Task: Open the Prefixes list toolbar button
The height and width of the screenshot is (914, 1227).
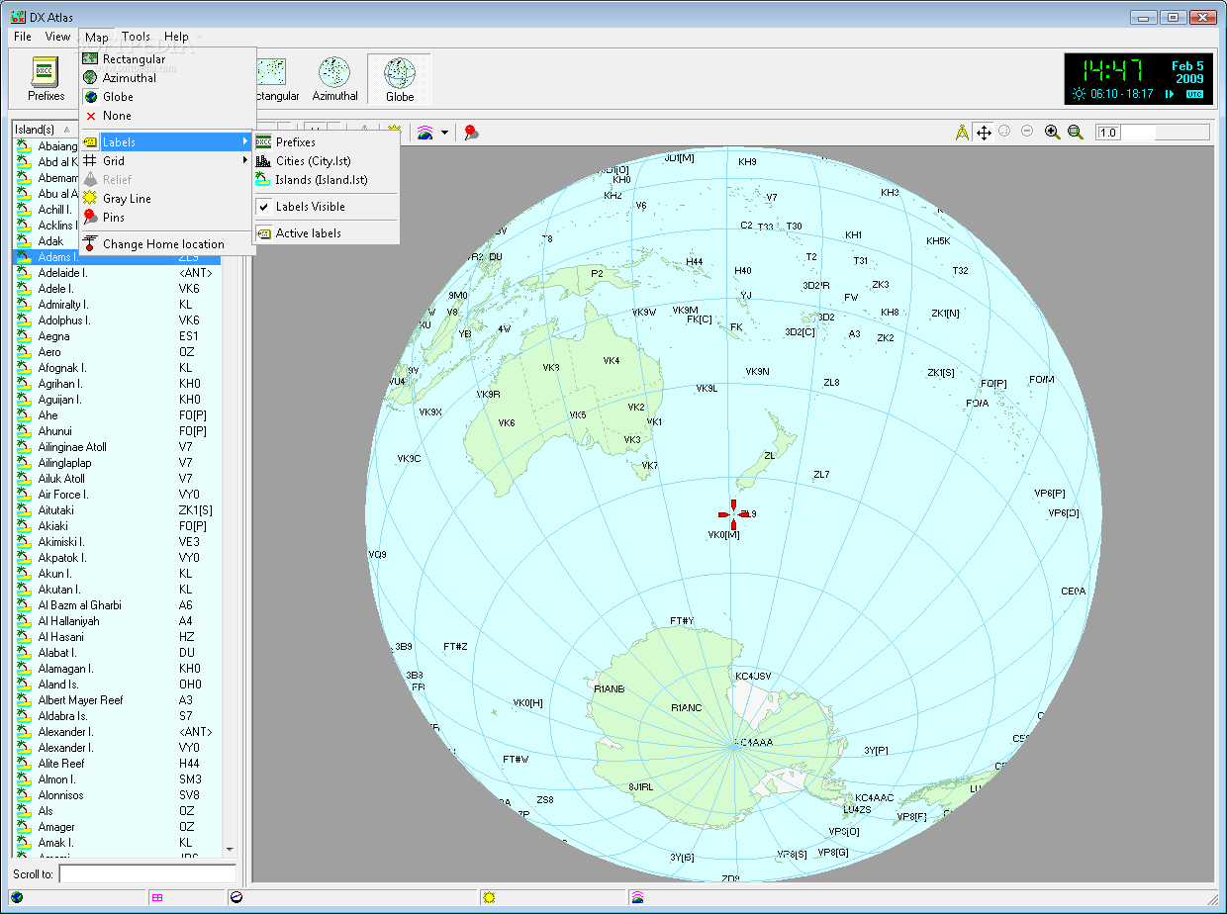Action: (46, 80)
